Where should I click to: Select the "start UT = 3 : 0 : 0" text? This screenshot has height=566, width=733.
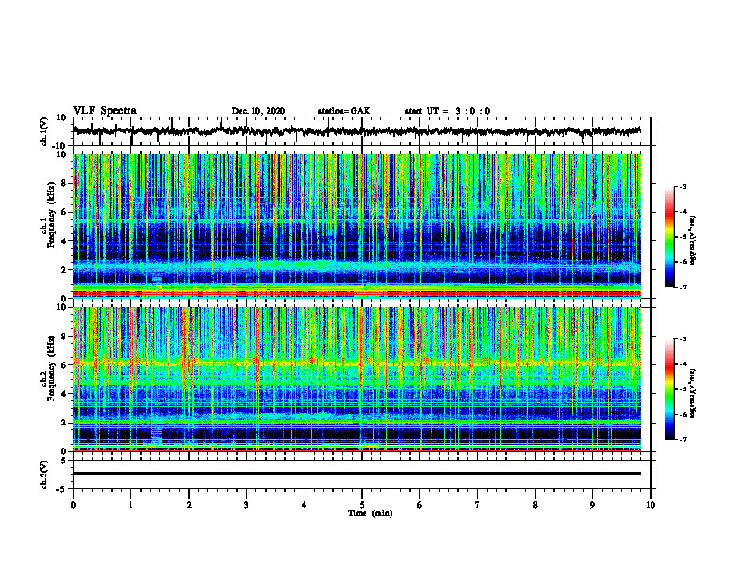point(447,111)
